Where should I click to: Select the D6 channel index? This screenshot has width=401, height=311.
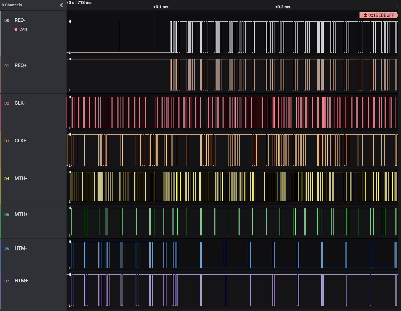[7, 248]
